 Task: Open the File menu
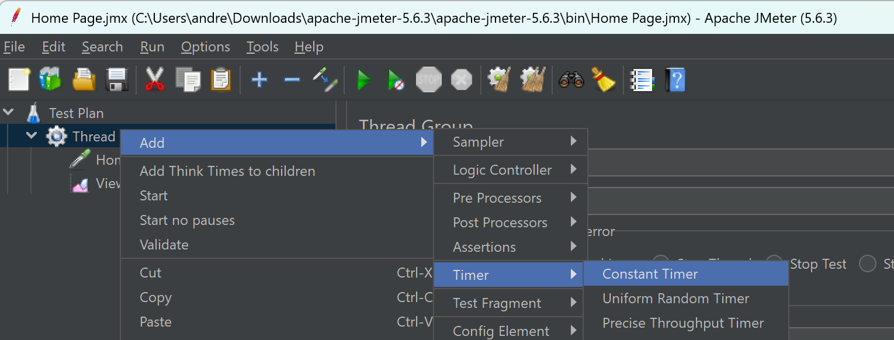15,47
